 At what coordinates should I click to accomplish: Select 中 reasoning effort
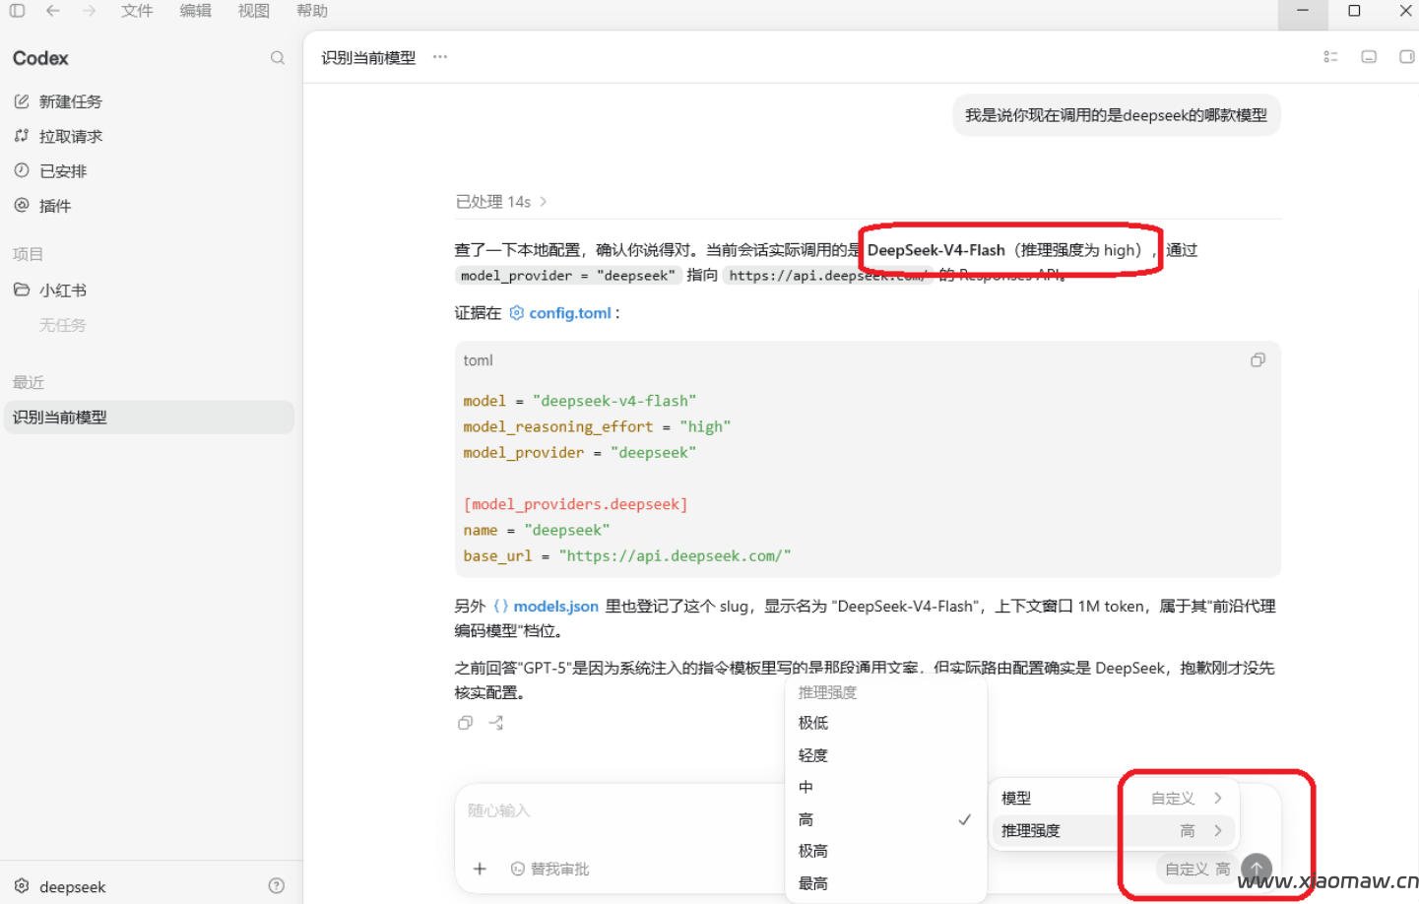coord(885,787)
